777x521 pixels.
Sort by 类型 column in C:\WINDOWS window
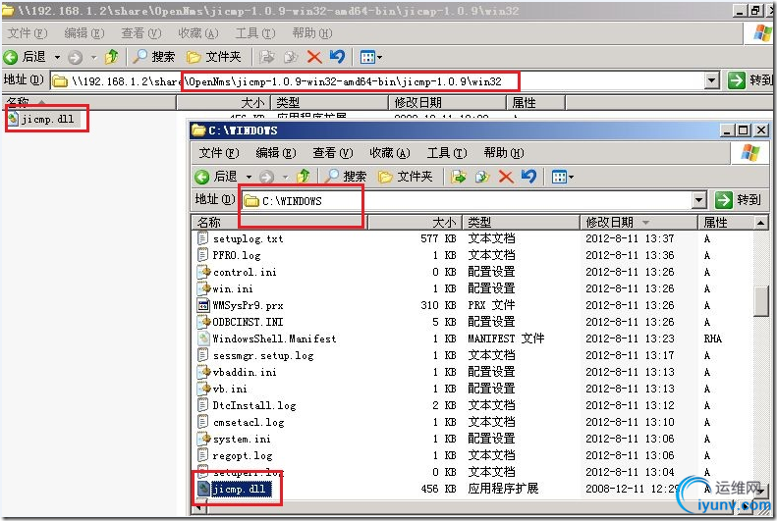point(521,222)
